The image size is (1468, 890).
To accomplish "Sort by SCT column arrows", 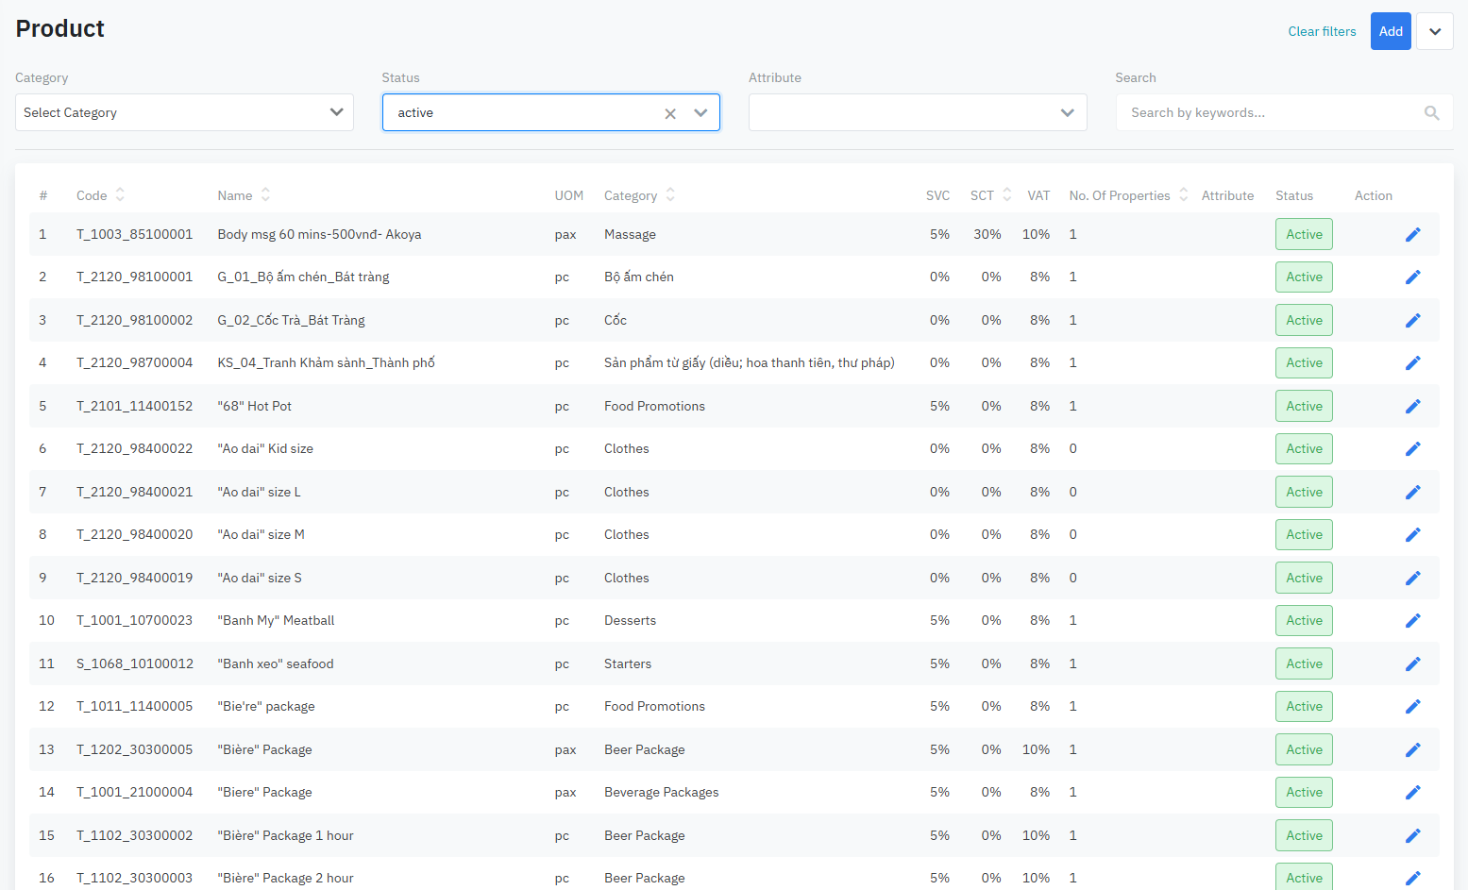I will [1007, 195].
